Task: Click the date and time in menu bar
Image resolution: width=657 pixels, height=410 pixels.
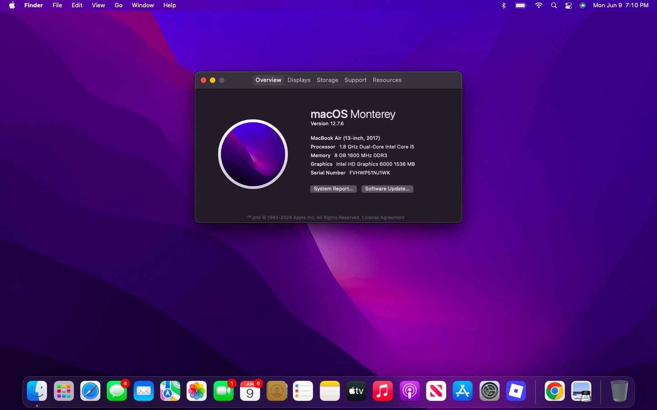Action: tap(620, 5)
